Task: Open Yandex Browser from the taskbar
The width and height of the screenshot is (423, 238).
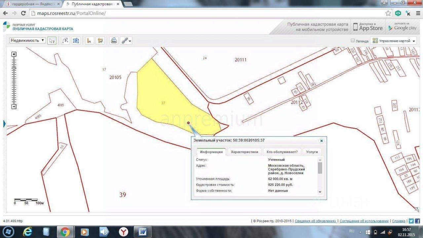Action: pos(124,232)
